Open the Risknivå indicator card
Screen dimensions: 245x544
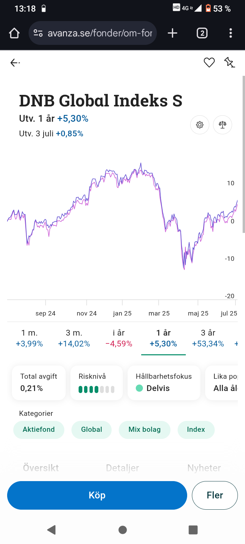tap(96, 383)
